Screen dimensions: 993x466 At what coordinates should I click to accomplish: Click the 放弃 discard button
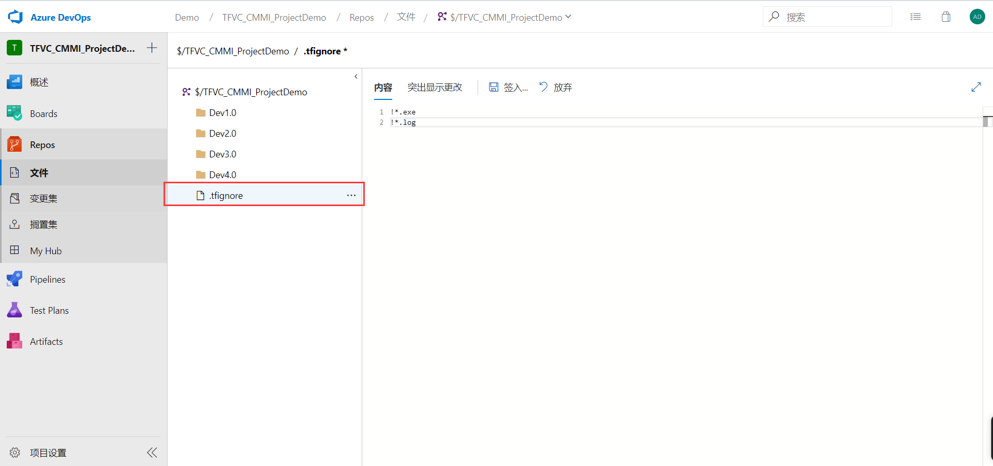click(x=556, y=87)
